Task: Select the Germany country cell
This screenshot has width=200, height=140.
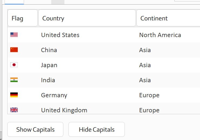Action: pos(54,95)
